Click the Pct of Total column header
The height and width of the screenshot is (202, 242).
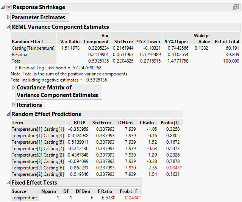[x=226, y=41]
